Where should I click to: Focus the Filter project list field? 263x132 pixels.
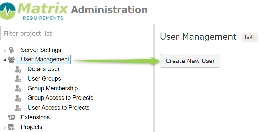tap(76, 33)
